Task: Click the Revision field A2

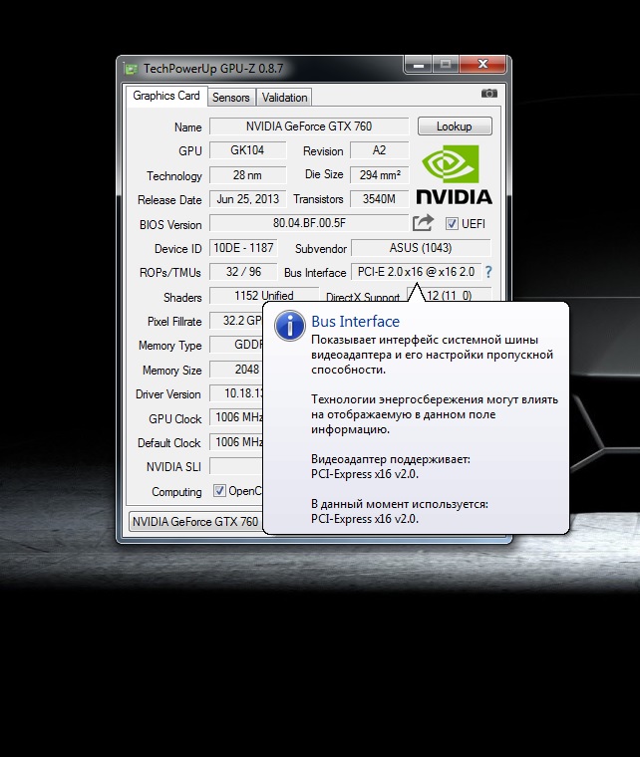Action: tap(379, 150)
